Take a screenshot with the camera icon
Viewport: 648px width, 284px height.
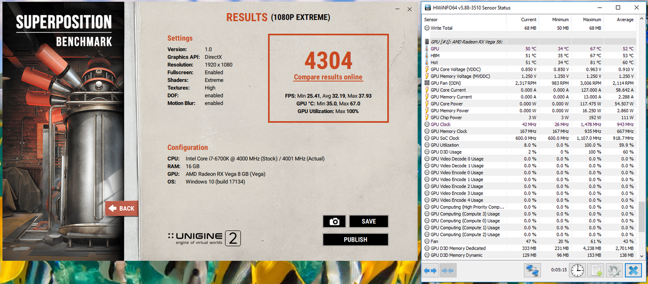[x=334, y=221]
